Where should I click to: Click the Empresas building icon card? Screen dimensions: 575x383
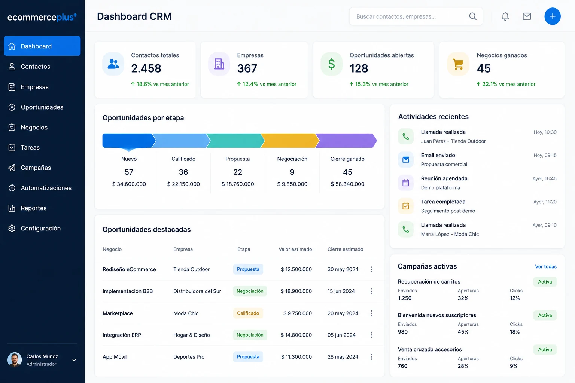pos(219,64)
